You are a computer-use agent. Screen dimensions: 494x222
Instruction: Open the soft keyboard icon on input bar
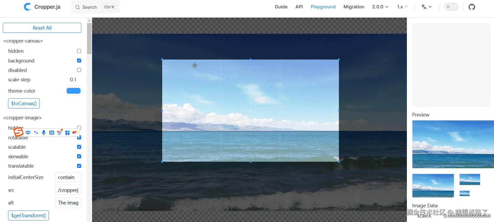tap(52, 133)
